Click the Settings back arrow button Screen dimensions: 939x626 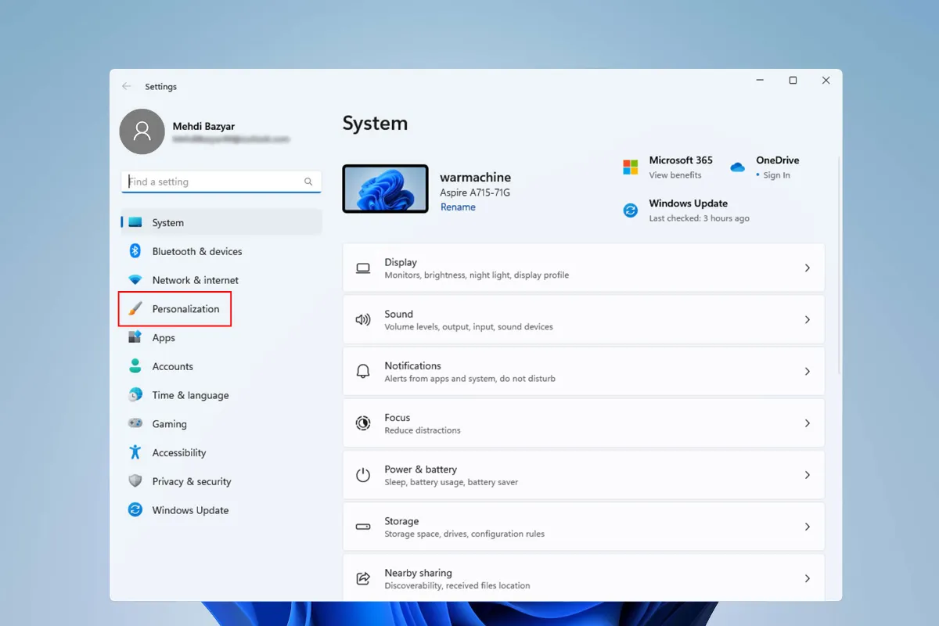(x=127, y=87)
